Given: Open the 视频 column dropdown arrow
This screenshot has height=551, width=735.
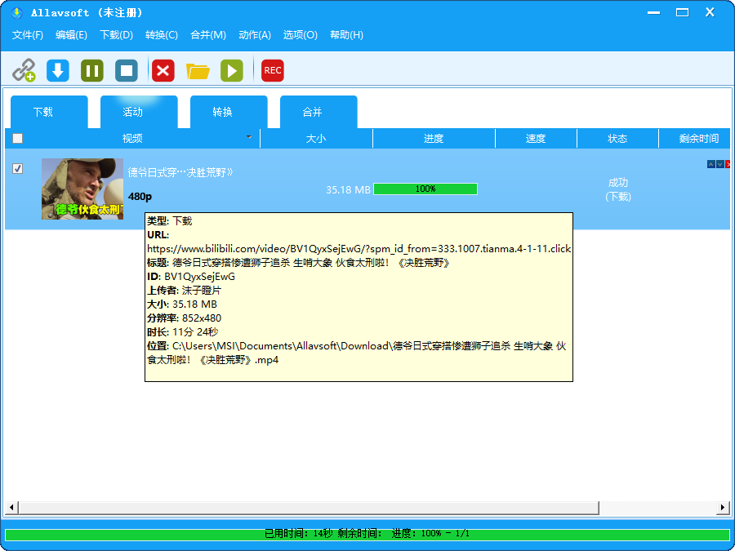Looking at the screenshot, I should [x=249, y=139].
